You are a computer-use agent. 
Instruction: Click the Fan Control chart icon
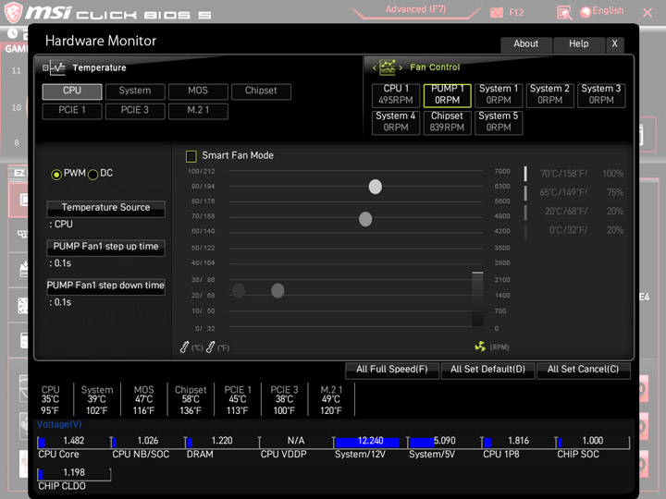[387, 67]
